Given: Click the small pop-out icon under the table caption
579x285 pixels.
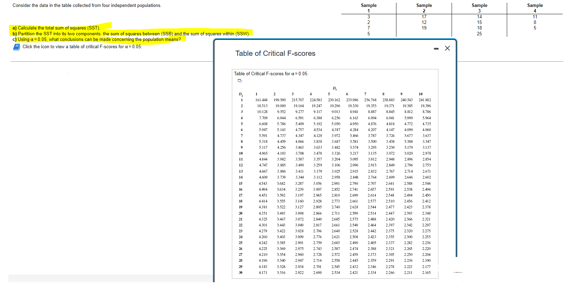Looking at the screenshot, I should click(x=240, y=81).
